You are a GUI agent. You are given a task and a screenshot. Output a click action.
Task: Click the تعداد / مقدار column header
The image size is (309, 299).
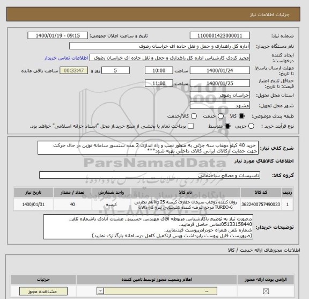(x=72, y=193)
